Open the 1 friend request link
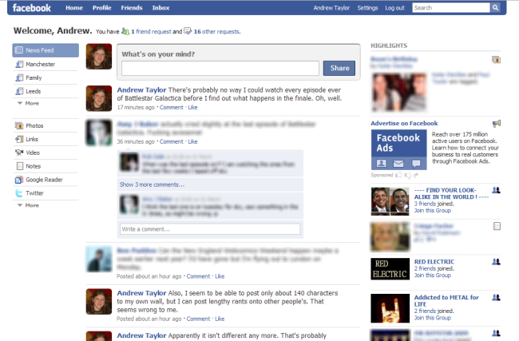The image size is (519, 341). 151,31
